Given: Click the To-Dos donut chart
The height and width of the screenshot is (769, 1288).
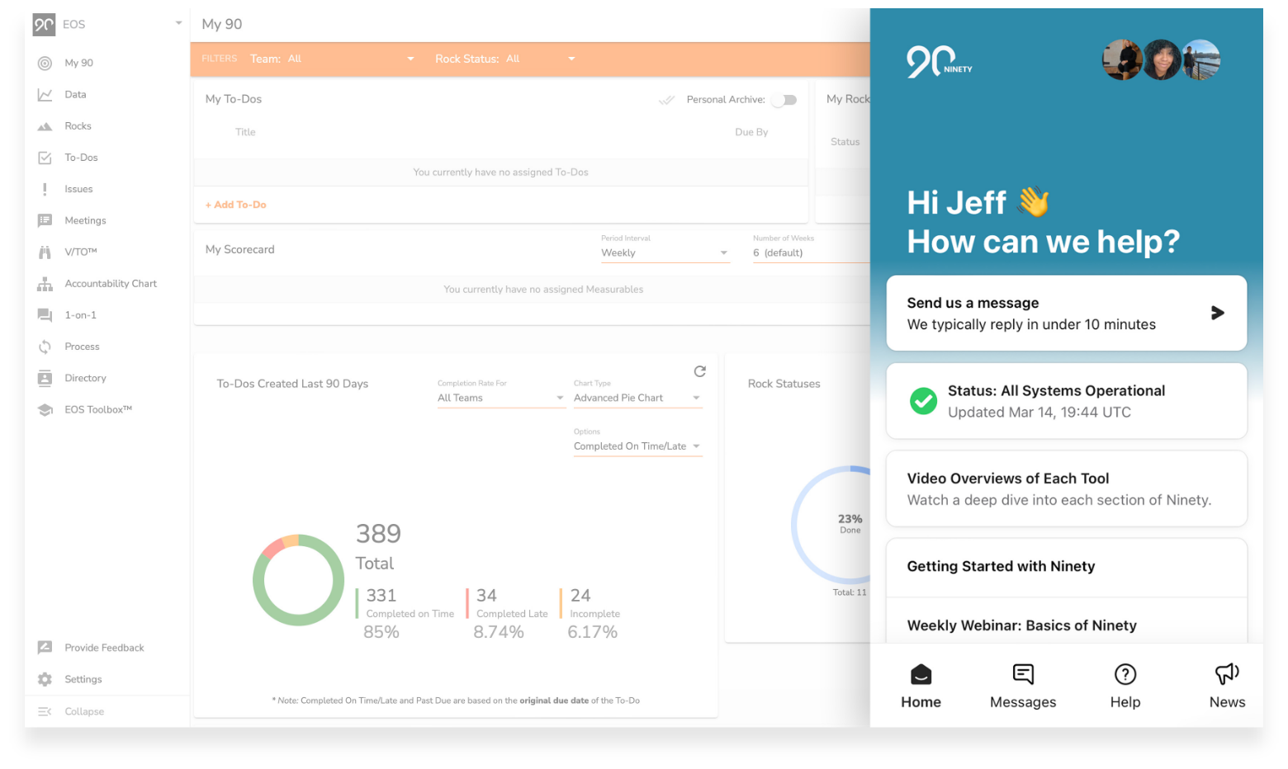Looking at the screenshot, I should [x=298, y=580].
